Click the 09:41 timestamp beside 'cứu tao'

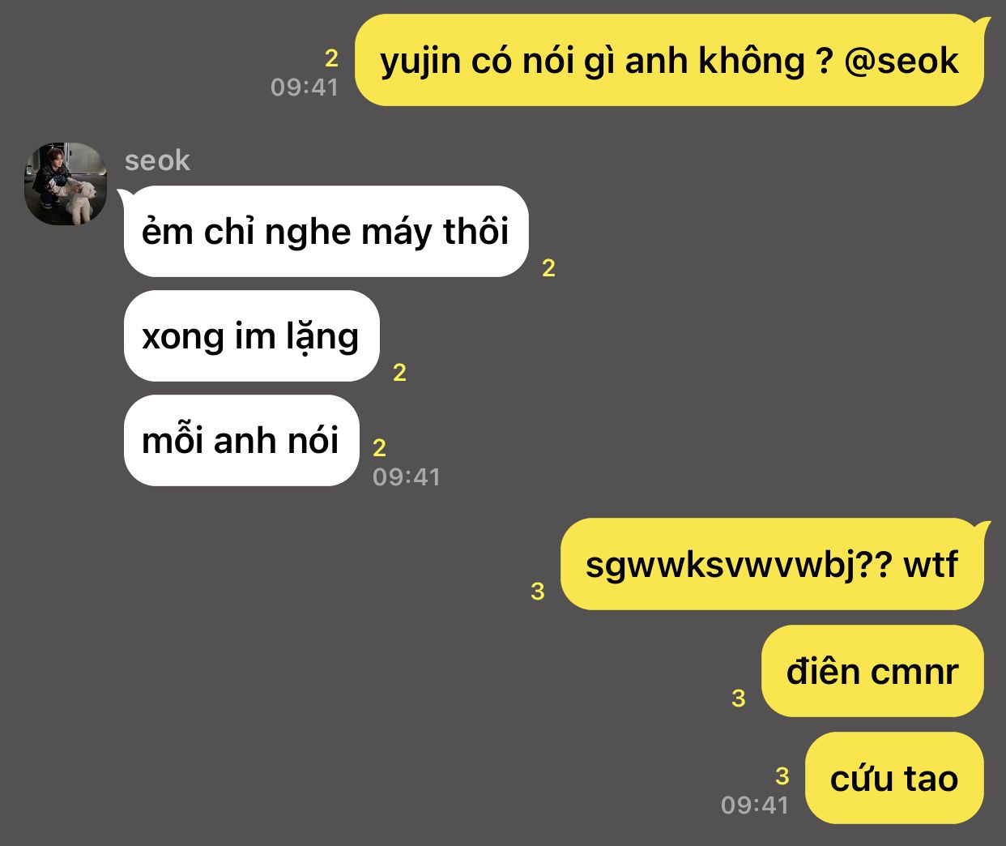click(755, 805)
